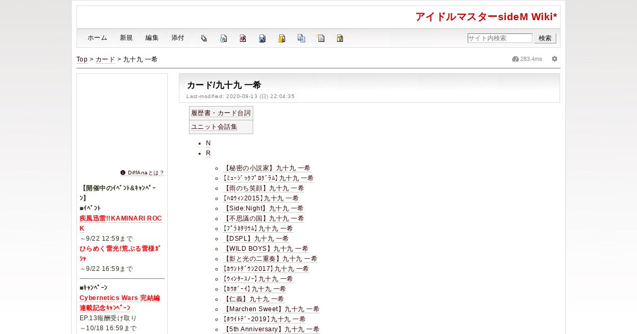Open 【ﾎﾜｲﾄﾃﾞｰ2019】九十九 一希 card
637x334 pixels.
(264, 319)
